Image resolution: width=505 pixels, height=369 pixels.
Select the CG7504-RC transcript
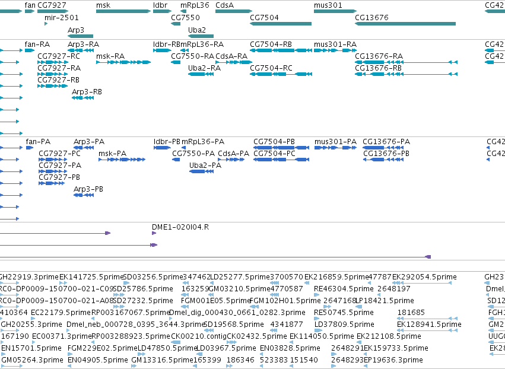point(281,74)
